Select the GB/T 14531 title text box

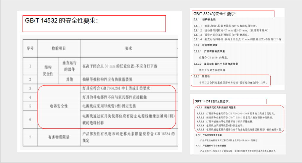point(230,102)
